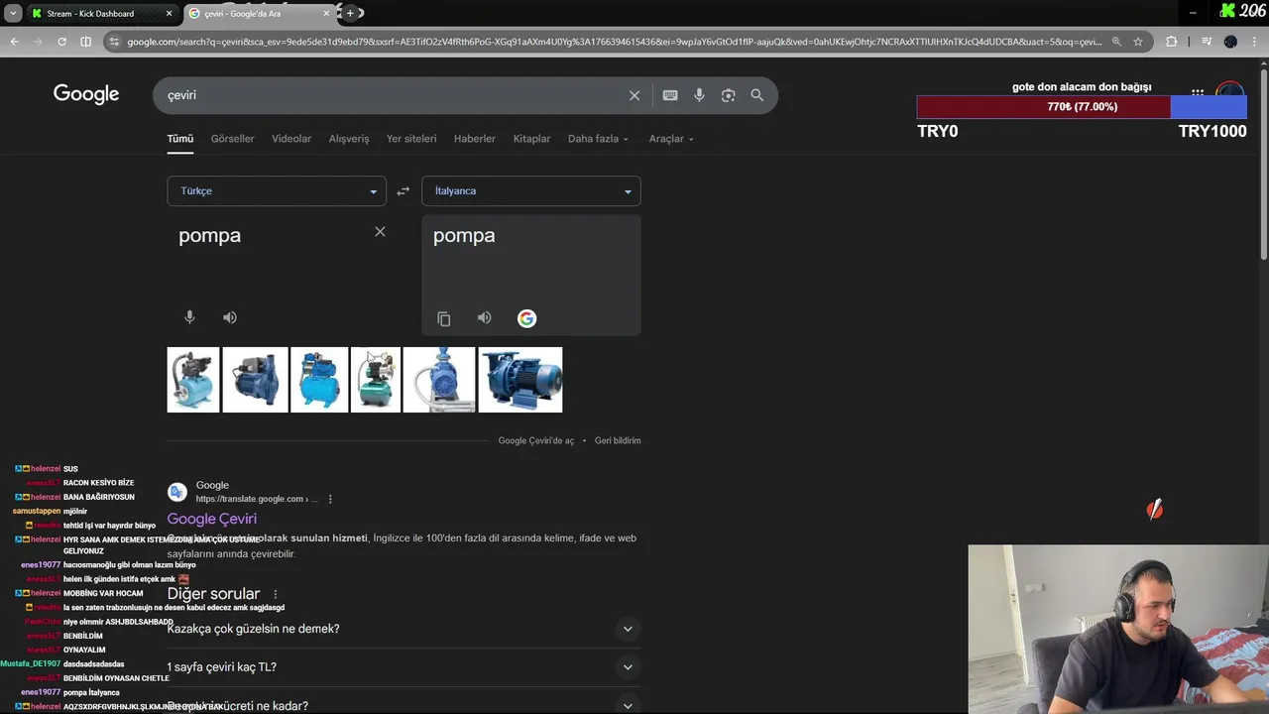Close the Stream - Kick Dashboard tab

point(169,13)
